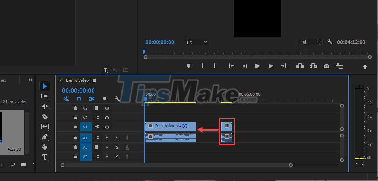Toggle the lock on track A1
The height and width of the screenshot is (181, 378).
click(76, 138)
